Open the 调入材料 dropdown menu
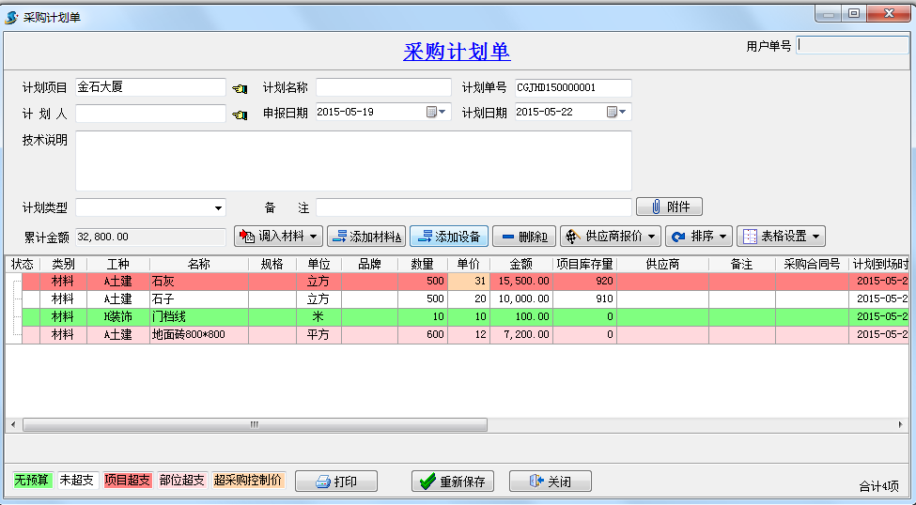The height and width of the screenshot is (505, 916). 278,236
